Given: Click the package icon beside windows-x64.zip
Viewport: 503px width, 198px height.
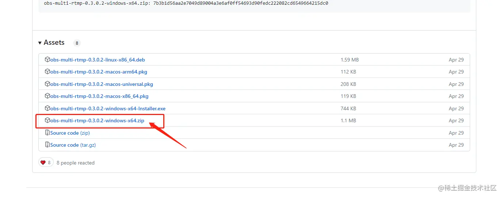Looking at the screenshot, I should 47,120.
